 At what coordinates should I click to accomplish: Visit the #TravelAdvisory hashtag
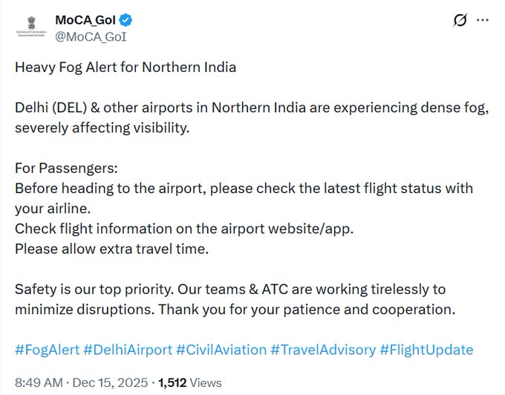[322, 350]
